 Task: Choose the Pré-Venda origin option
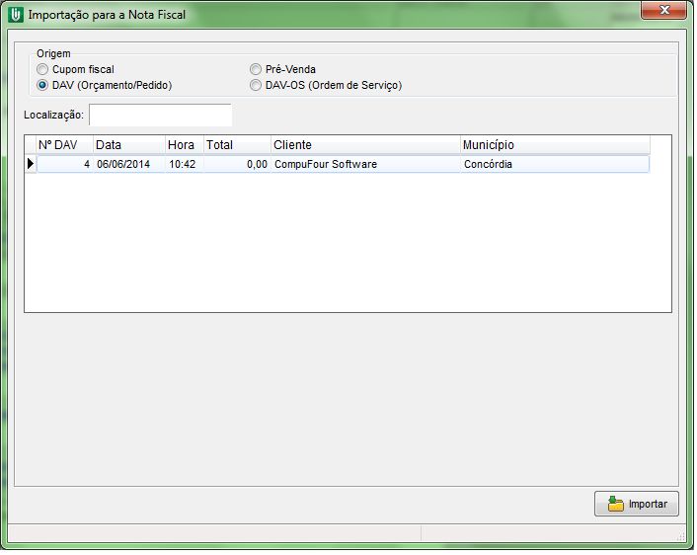256,69
